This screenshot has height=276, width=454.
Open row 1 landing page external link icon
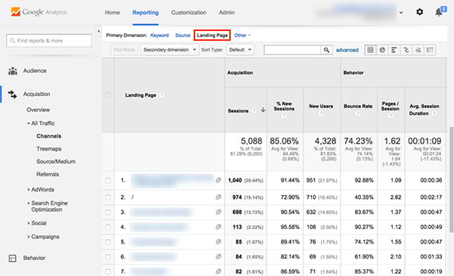(x=219, y=180)
